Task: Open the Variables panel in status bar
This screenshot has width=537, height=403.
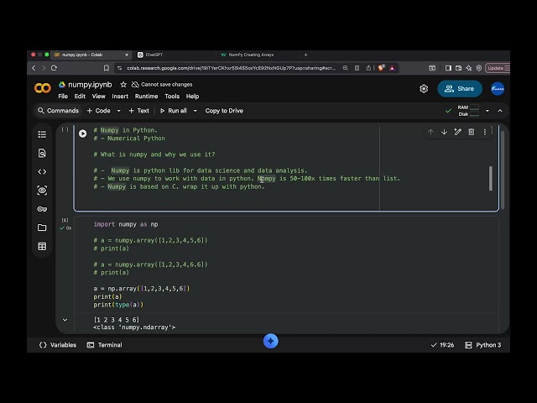Action: tap(58, 345)
